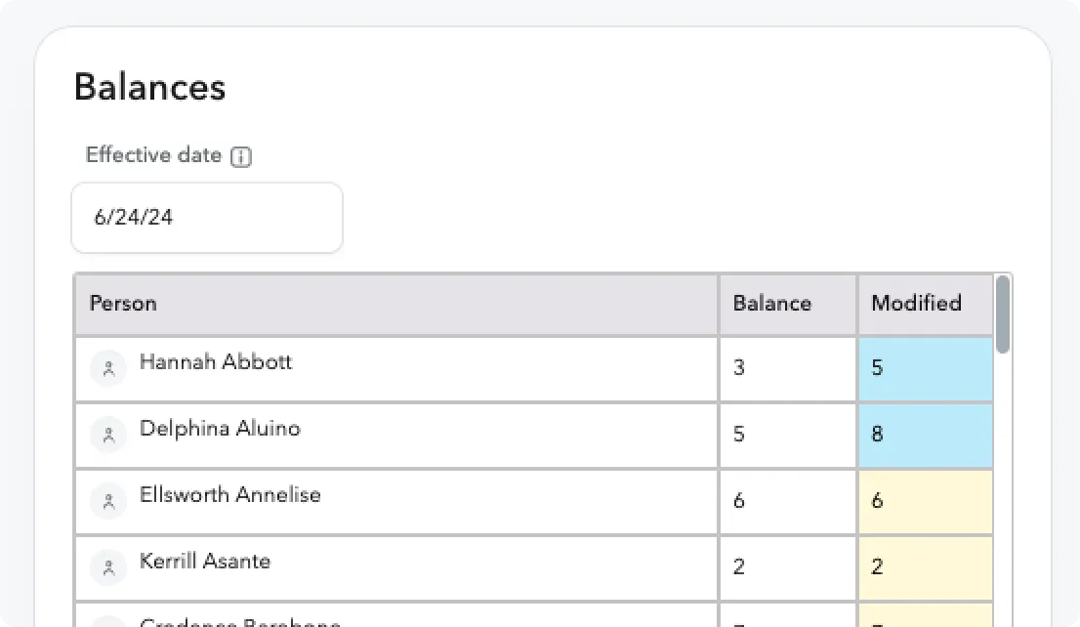Select Ellsworth Annelise's balance cell showing 6

click(788, 501)
